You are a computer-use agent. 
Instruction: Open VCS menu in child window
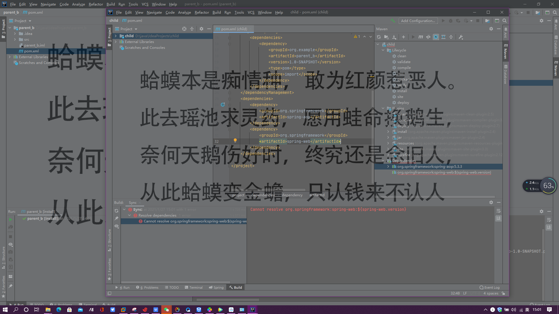click(x=251, y=12)
